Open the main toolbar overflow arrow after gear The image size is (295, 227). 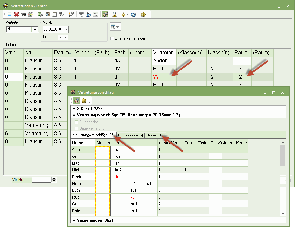pyautogui.click(x=148, y=16)
